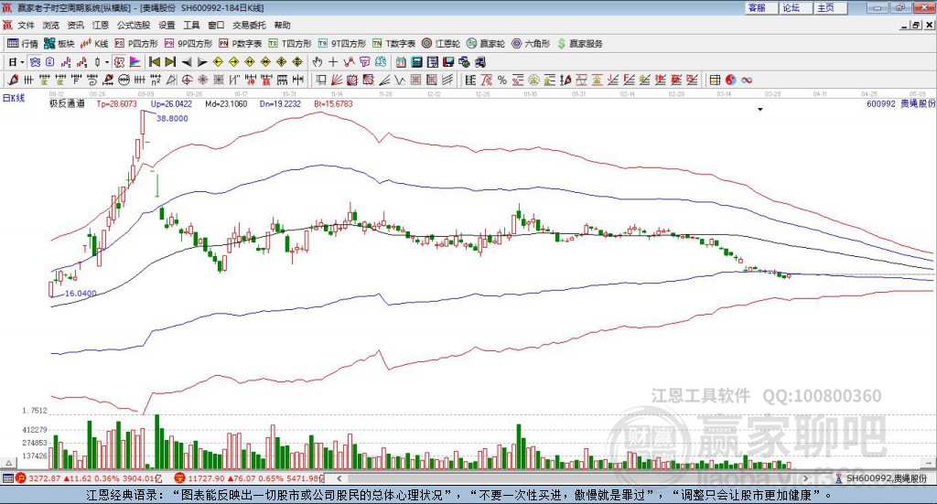Open the 文件 menu
Image resolution: width=937 pixels, height=504 pixels.
[26, 25]
